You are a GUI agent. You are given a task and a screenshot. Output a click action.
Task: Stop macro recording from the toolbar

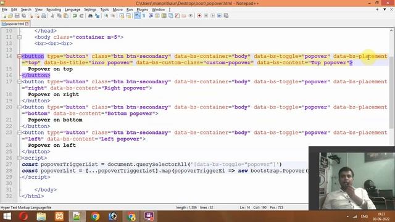[206, 15]
